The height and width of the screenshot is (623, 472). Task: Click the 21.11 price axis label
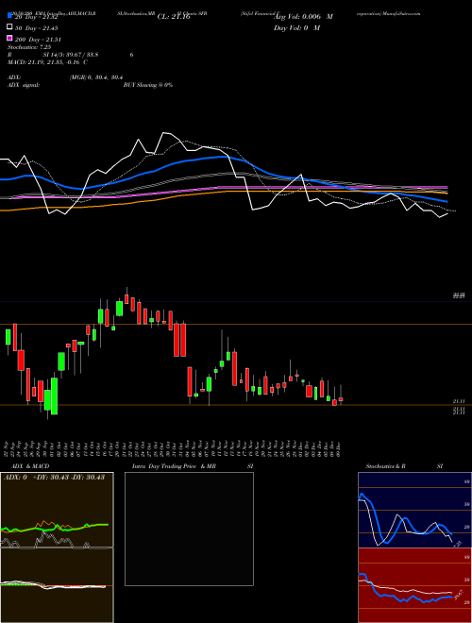click(459, 402)
